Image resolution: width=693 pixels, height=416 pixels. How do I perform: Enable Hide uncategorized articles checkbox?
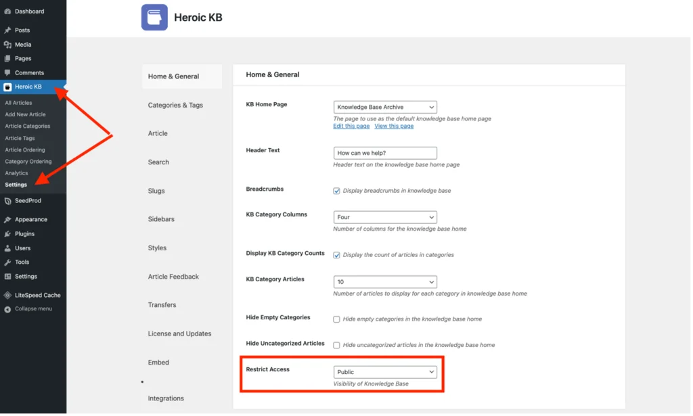[337, 346]
